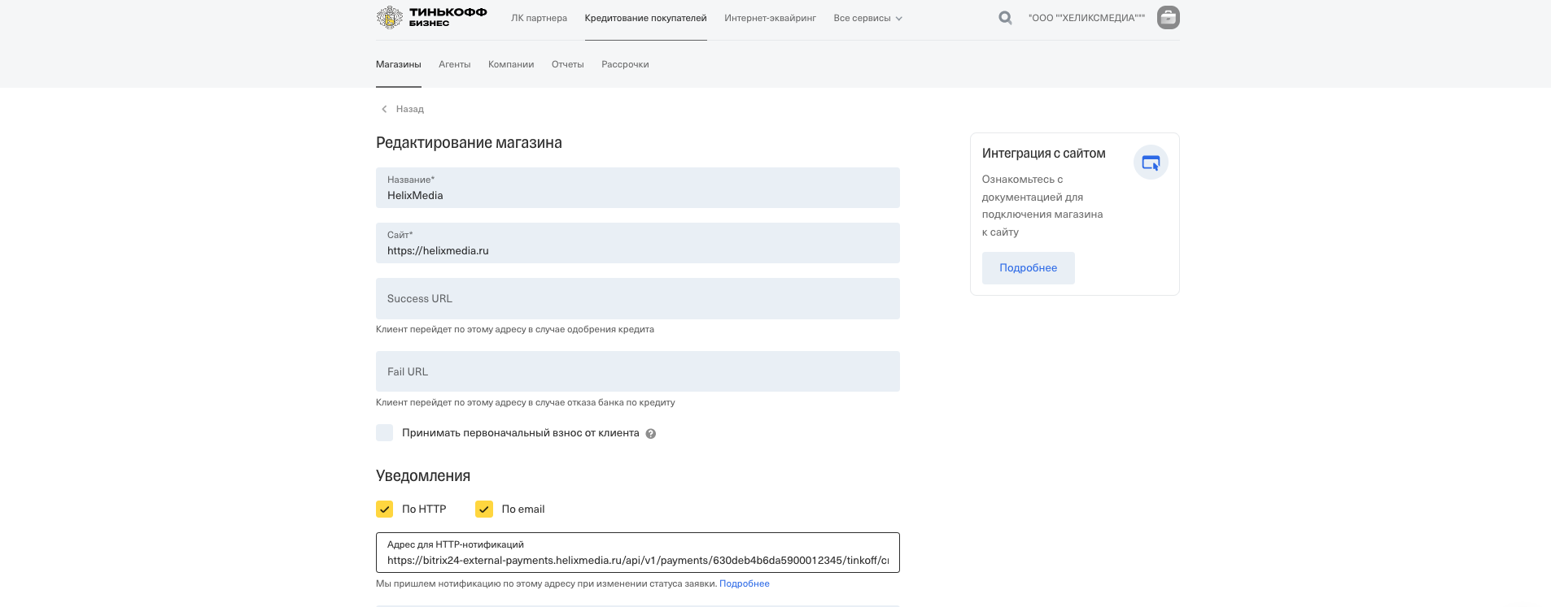
Task: Click the Tinkoff Business logo
Action: 431,17
